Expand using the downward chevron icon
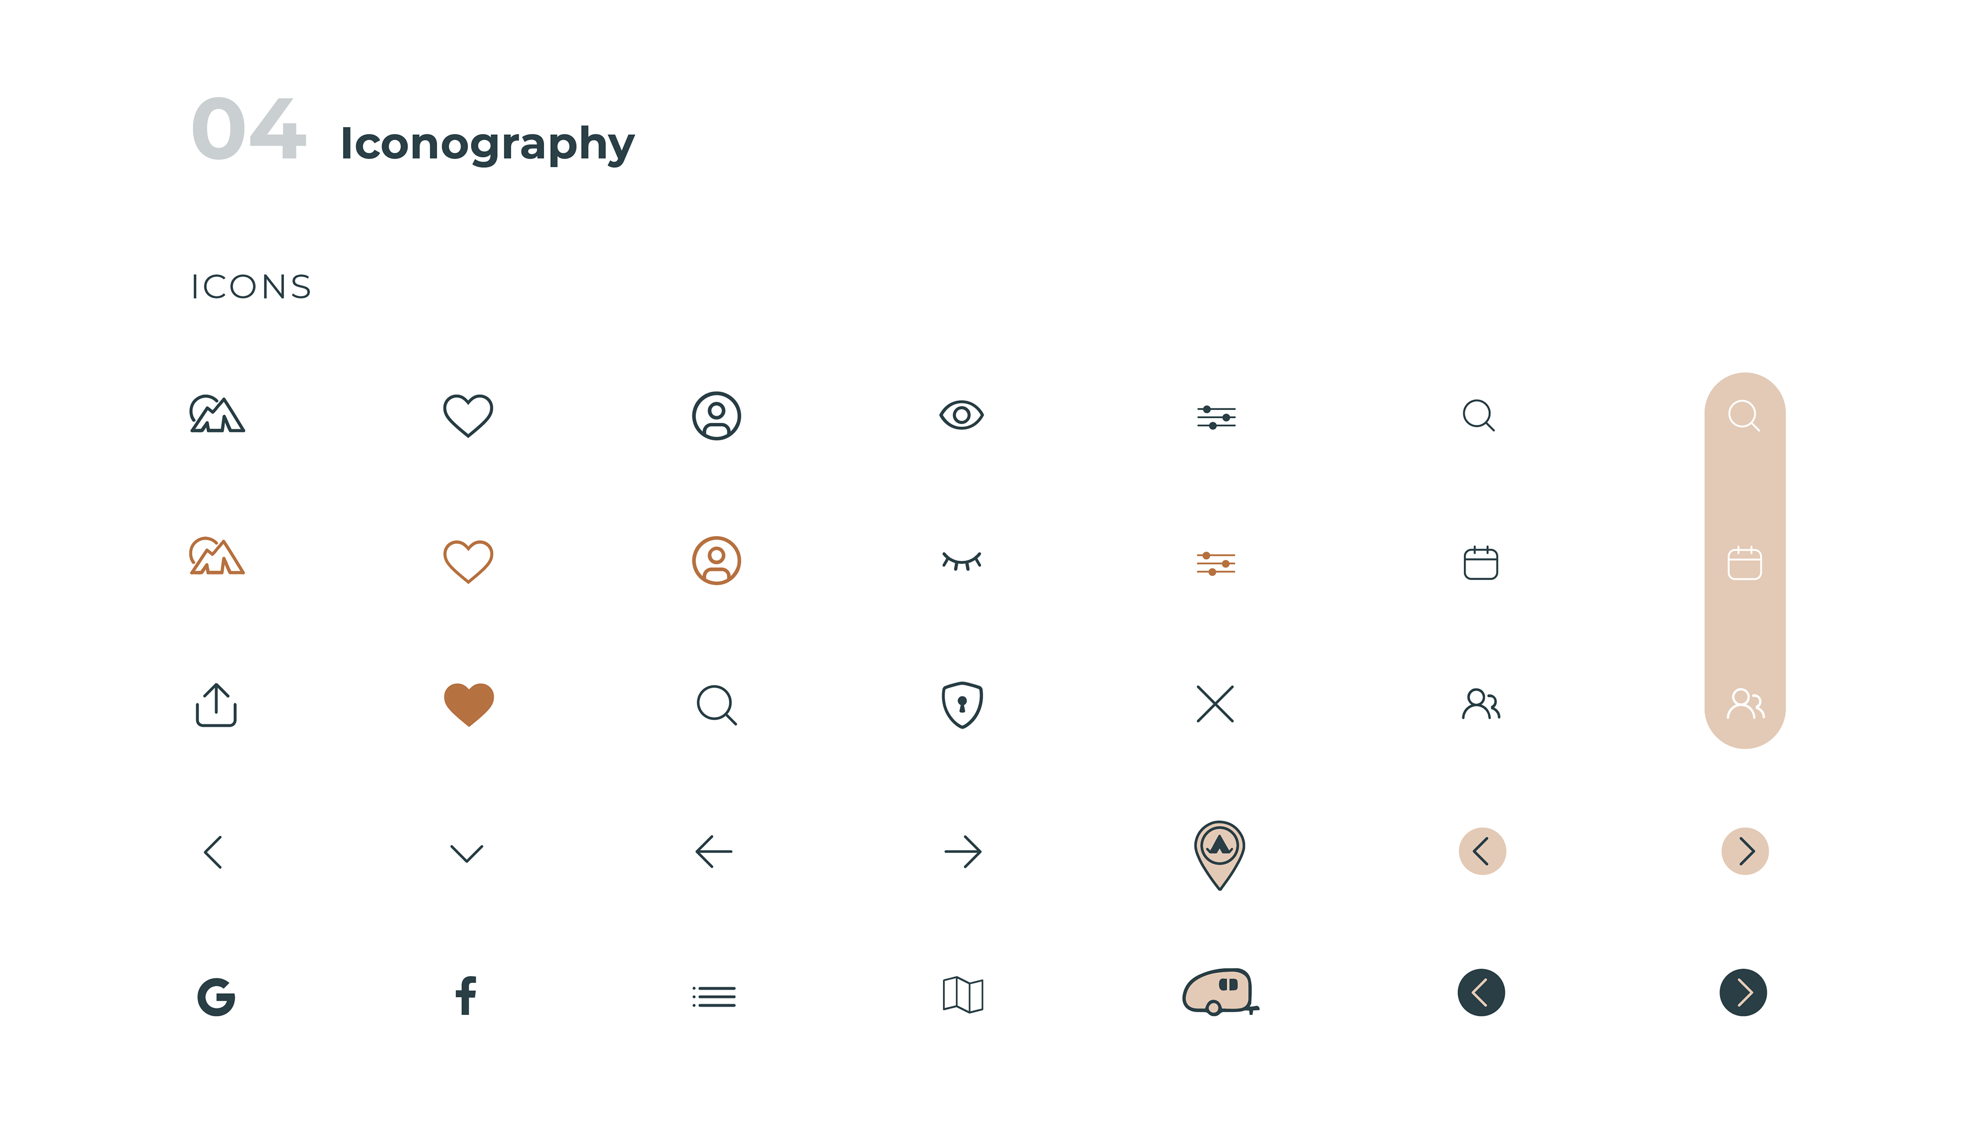The image size is (1975, 1126). (466, 853)
